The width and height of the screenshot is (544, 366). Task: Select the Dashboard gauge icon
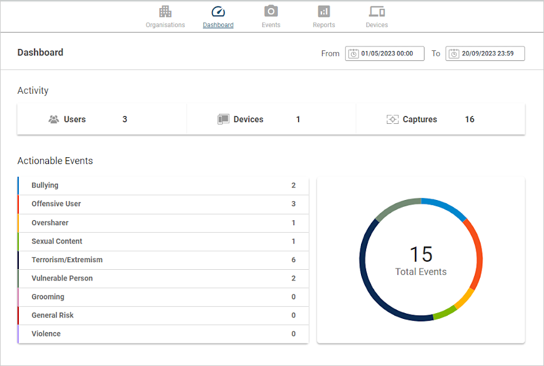click(218, 11)
